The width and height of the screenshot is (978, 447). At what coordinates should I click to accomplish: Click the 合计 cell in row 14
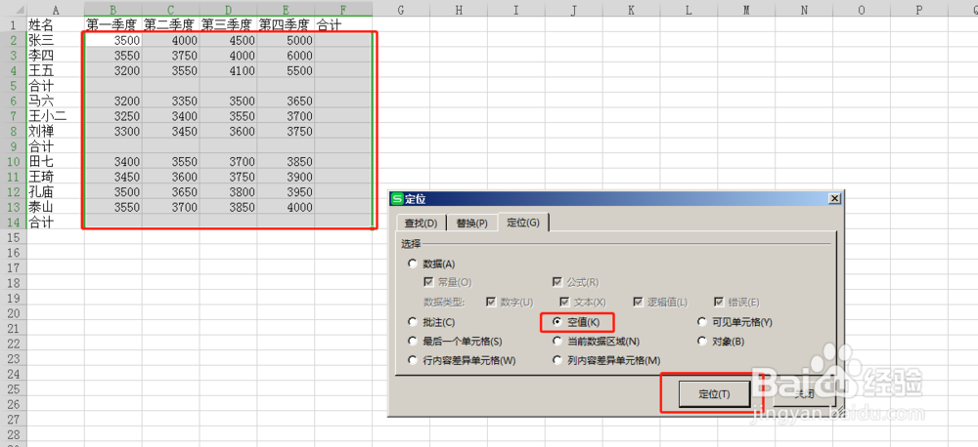pyautogui.click(x=56, y=223)
